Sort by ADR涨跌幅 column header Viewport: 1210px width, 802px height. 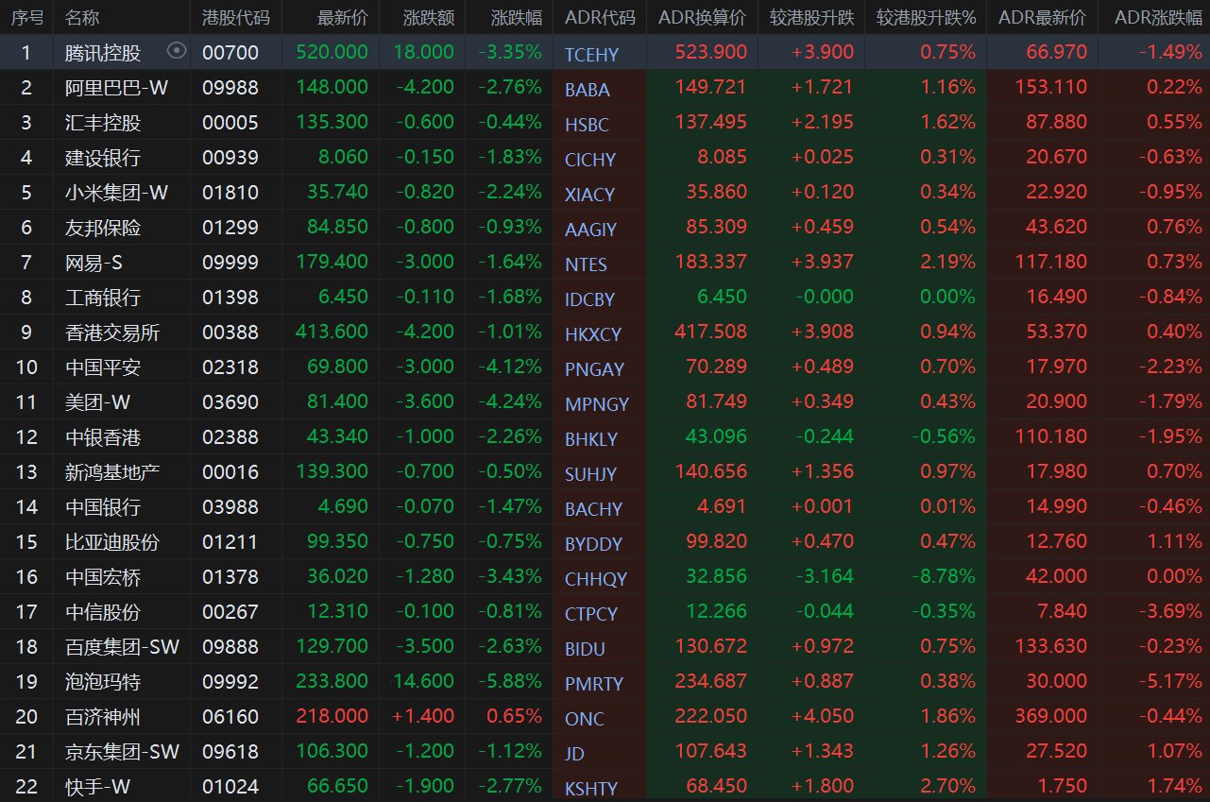1158,17
